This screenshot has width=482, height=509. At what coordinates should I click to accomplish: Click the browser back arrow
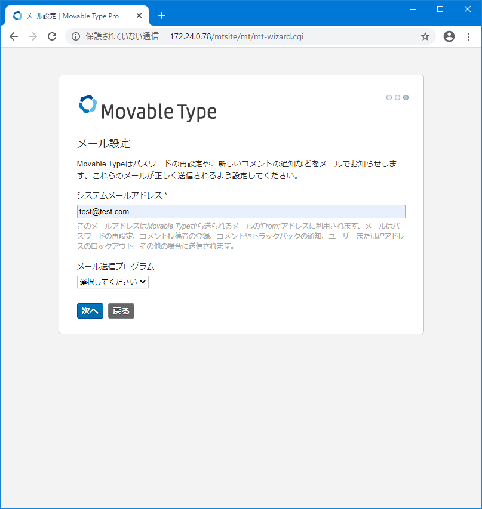click(x=14, y=36)
